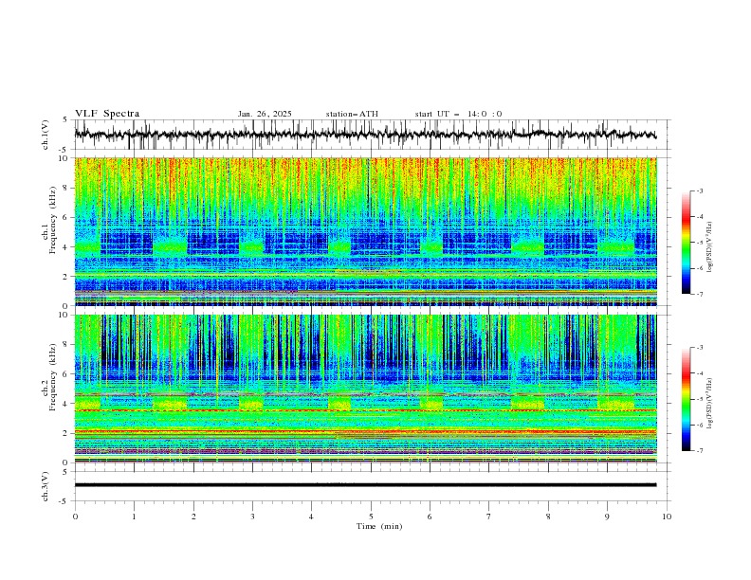Click time axis tick label '1'
This screenshot has width=751, height=580.
pyautogui.click(x=134, y=517)
